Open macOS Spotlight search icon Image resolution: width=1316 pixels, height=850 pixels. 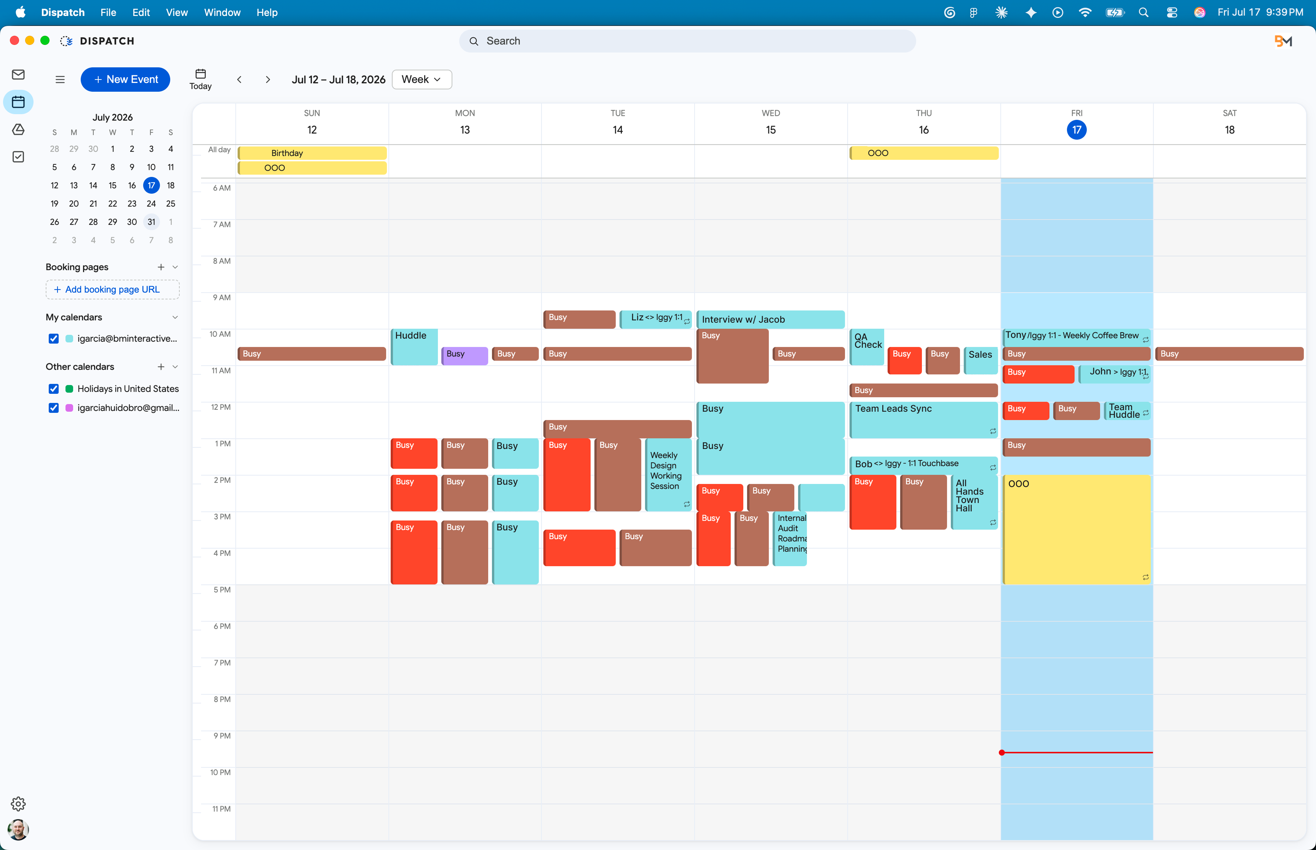point(1144,12)
